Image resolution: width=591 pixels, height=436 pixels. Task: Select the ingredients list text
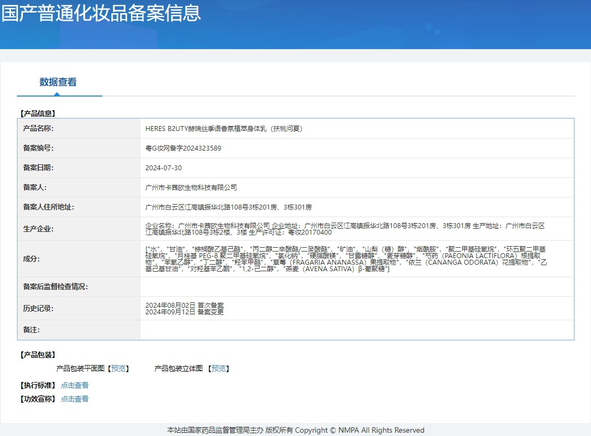tap(346, 259)
